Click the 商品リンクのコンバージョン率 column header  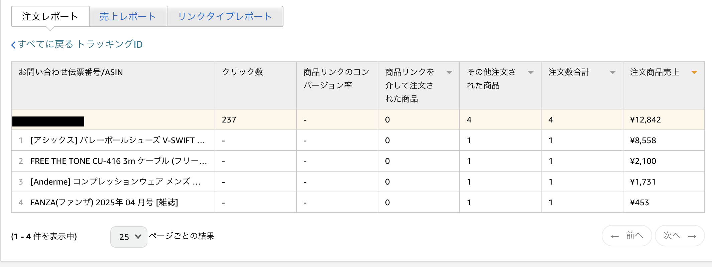click(x=336, y=78)
